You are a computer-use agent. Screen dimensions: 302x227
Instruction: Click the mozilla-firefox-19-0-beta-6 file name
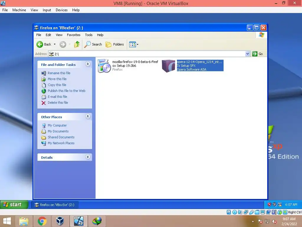point(135,64)
